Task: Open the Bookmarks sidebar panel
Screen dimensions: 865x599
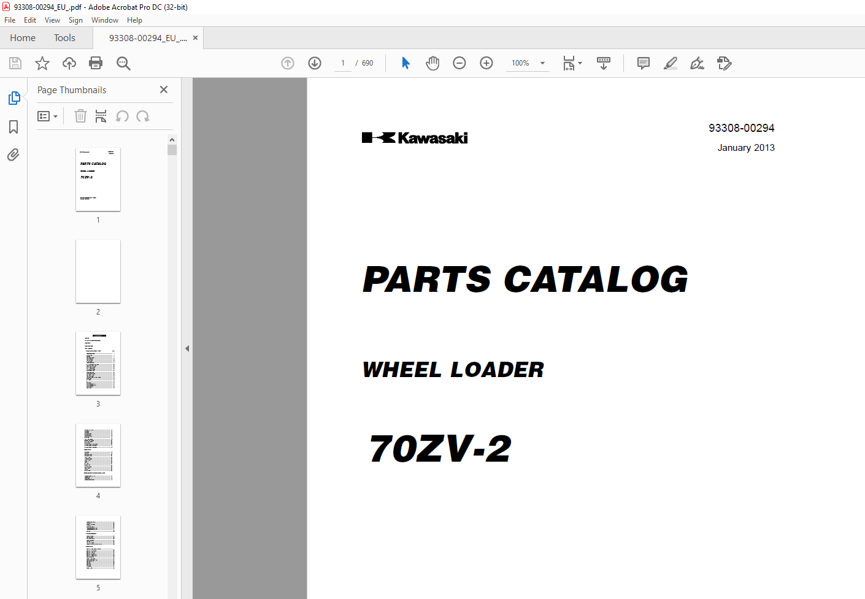Action: click(13, 127)
